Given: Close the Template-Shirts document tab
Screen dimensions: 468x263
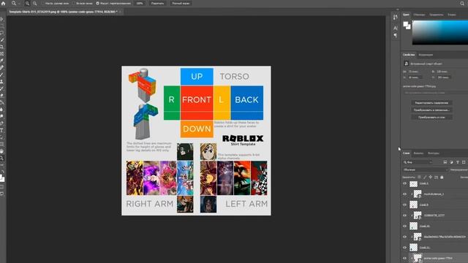Looking at the screenshot, I should (x=120, y=12).
